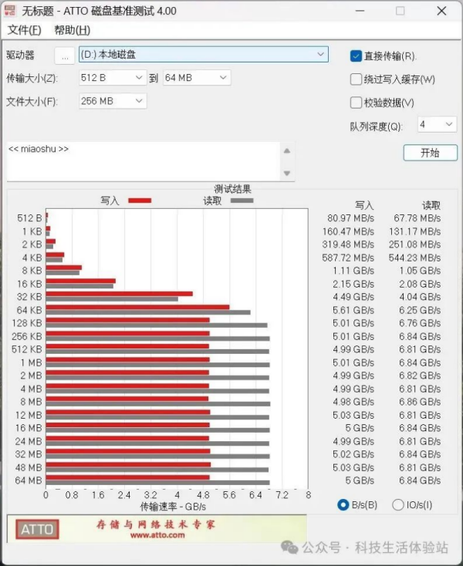Click the ATTO logo in bottom banner

[37, 529]
